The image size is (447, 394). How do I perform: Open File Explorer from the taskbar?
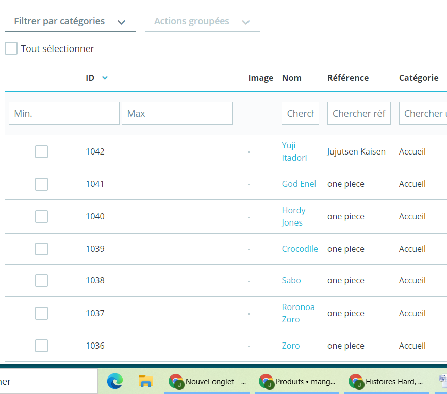(145, 381)
